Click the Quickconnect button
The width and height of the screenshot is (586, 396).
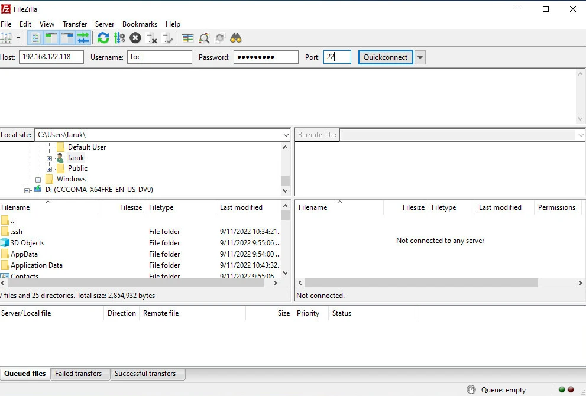[x=386, y=57]
